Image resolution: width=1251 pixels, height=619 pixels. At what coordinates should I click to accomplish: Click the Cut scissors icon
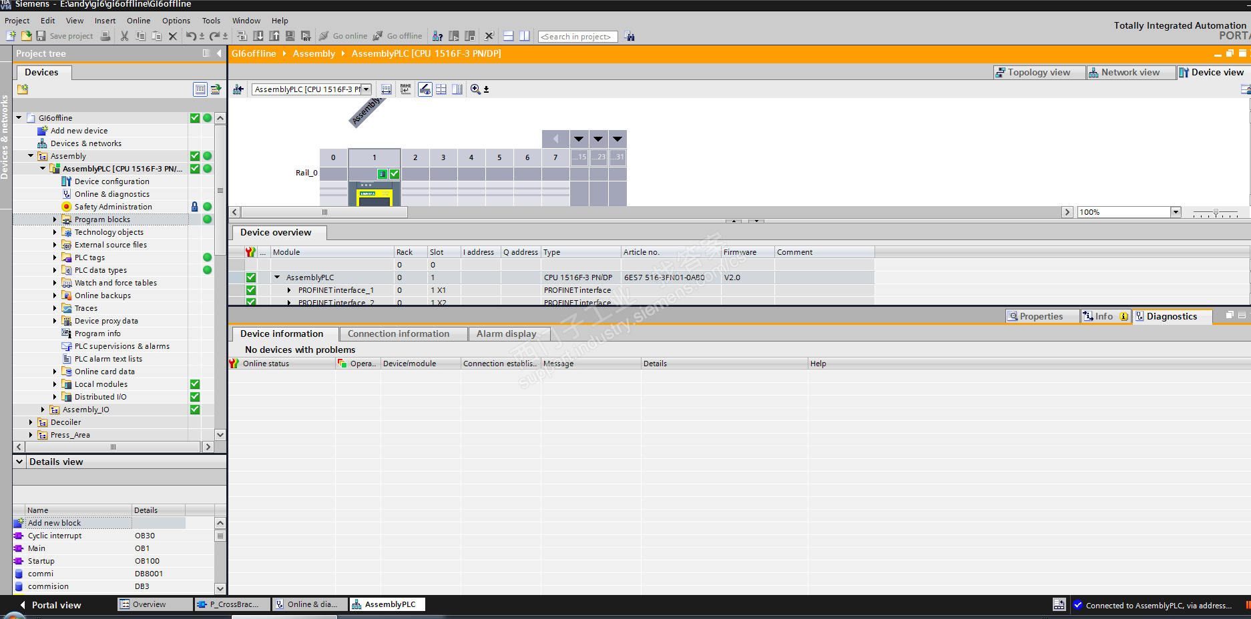124,36
